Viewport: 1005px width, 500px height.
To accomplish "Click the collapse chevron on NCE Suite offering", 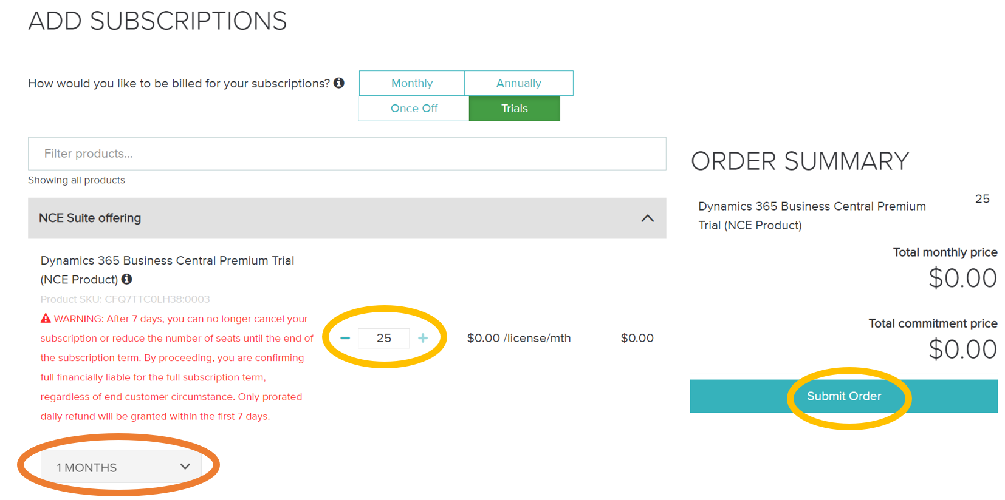I will [647, 218].
